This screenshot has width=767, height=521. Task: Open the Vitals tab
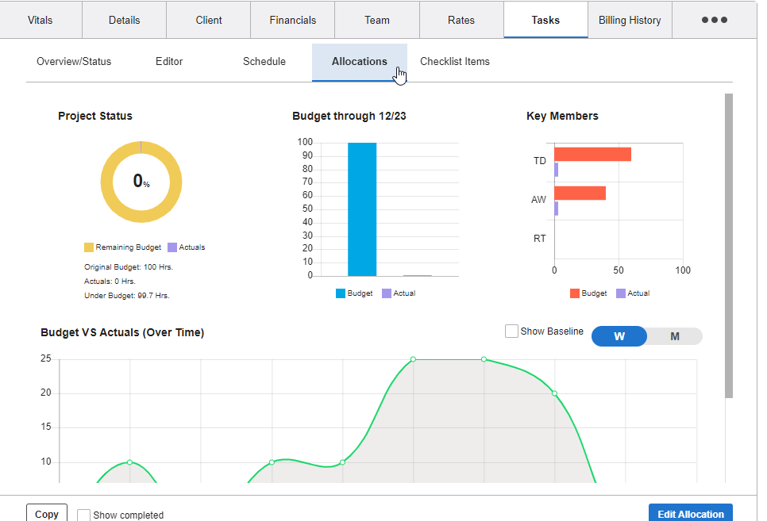click(x=40, y=20)
